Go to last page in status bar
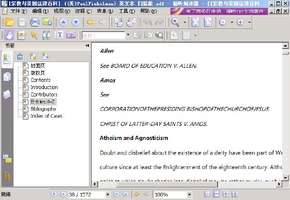290x200 pixels. click(x=126, y=194)
